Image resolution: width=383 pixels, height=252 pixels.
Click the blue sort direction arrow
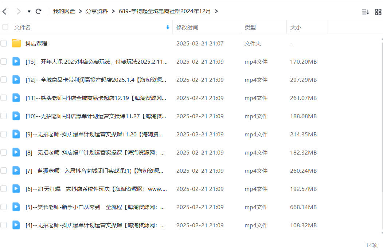pyautogui.click(x=168, y=27)
